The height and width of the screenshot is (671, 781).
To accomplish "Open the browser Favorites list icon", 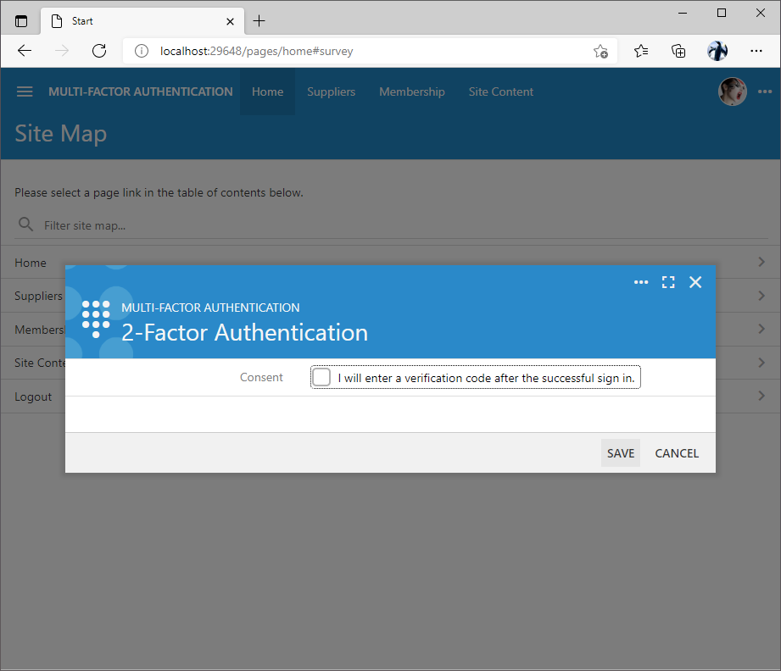I will [641, 51].
